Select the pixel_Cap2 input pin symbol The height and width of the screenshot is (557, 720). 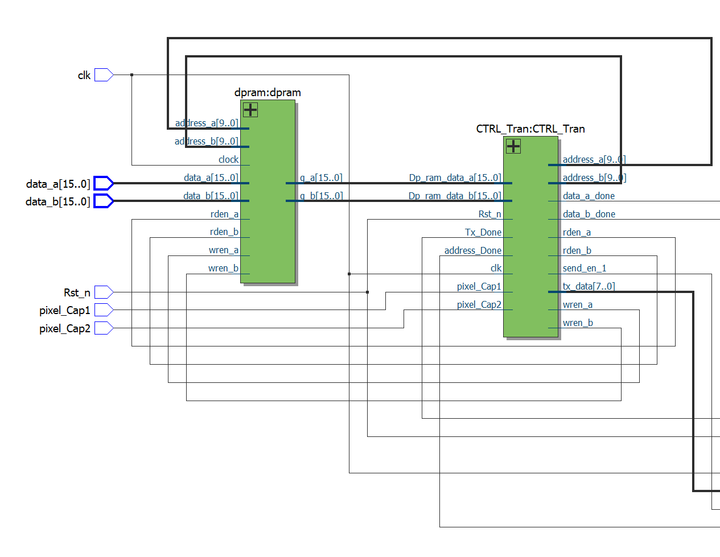click(x=104, y=328)
